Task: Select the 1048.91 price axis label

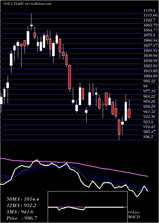Action: [150, 51]
